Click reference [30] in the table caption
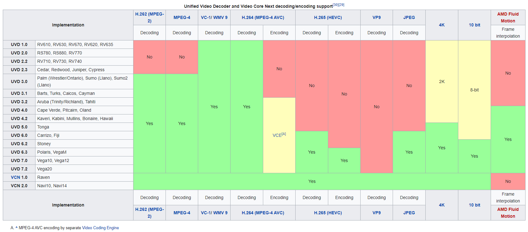The image size is (528, 232). (335, 5)
